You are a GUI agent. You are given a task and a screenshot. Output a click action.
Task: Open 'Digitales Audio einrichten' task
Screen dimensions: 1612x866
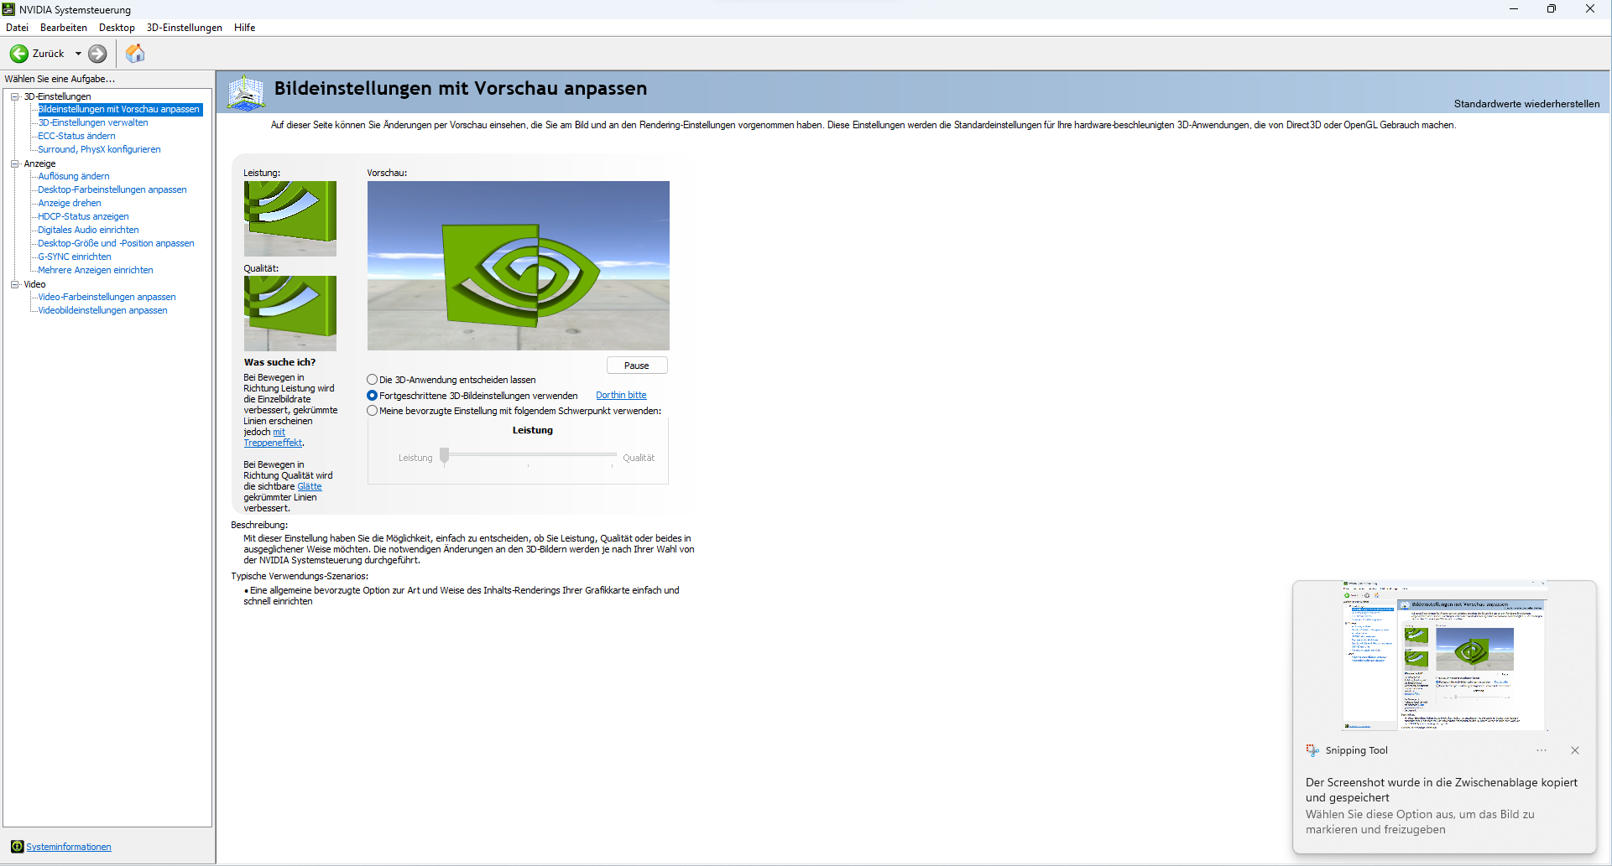click(x=88, y=230)
